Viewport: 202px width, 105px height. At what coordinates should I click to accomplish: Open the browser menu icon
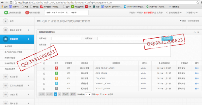201,2
